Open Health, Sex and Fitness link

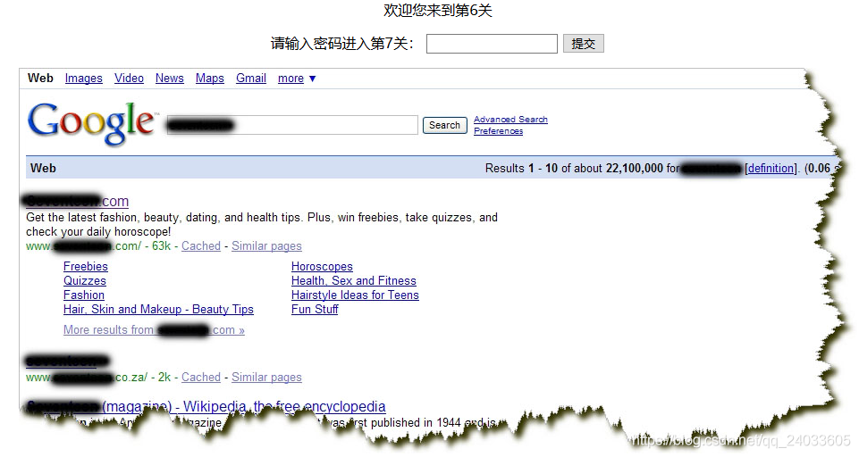[x=353, y=280]
